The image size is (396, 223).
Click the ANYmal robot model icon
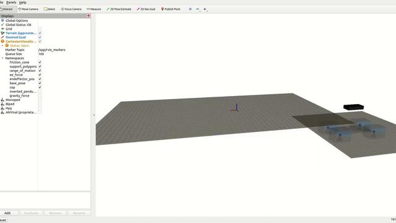[x=2, y=112]
